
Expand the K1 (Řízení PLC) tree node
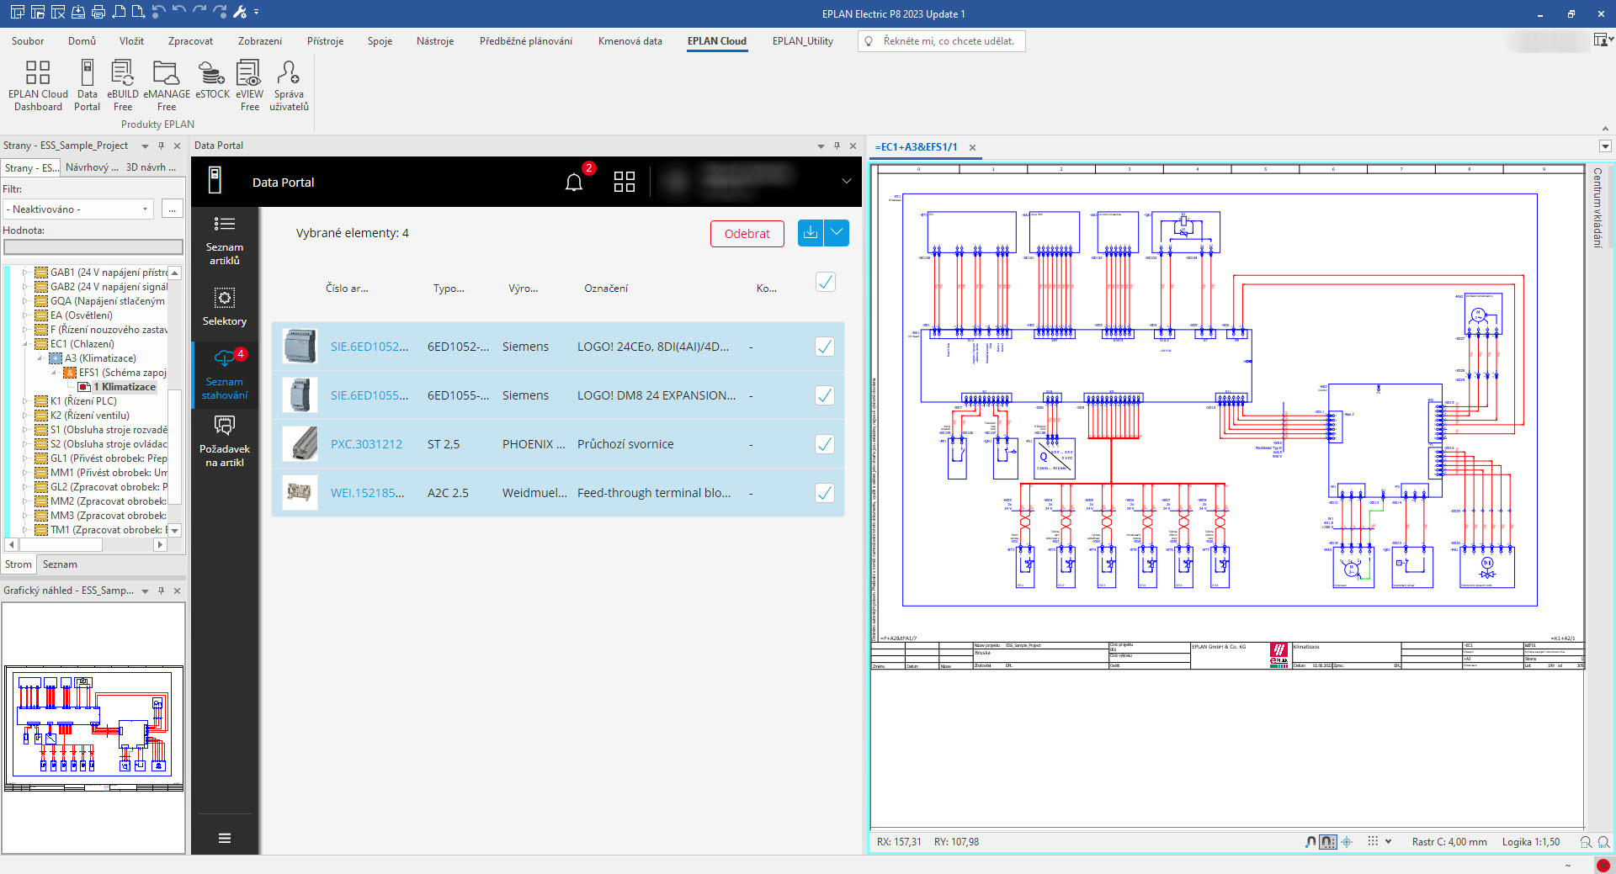[25, 401]
